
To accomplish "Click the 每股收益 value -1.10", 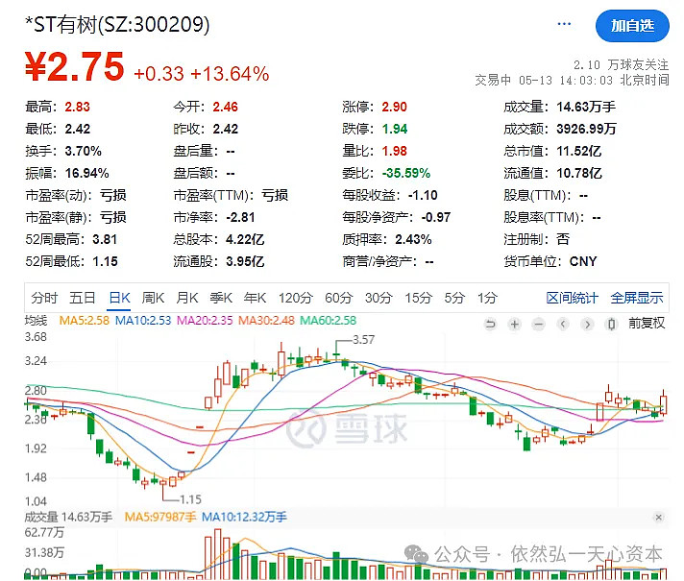I will [423, 195].
